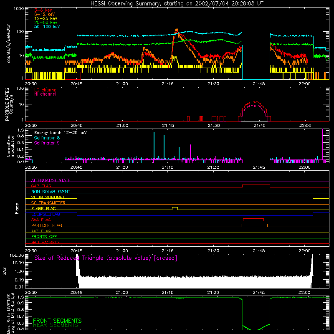Select the '50-100 keV' legend label

47,27
